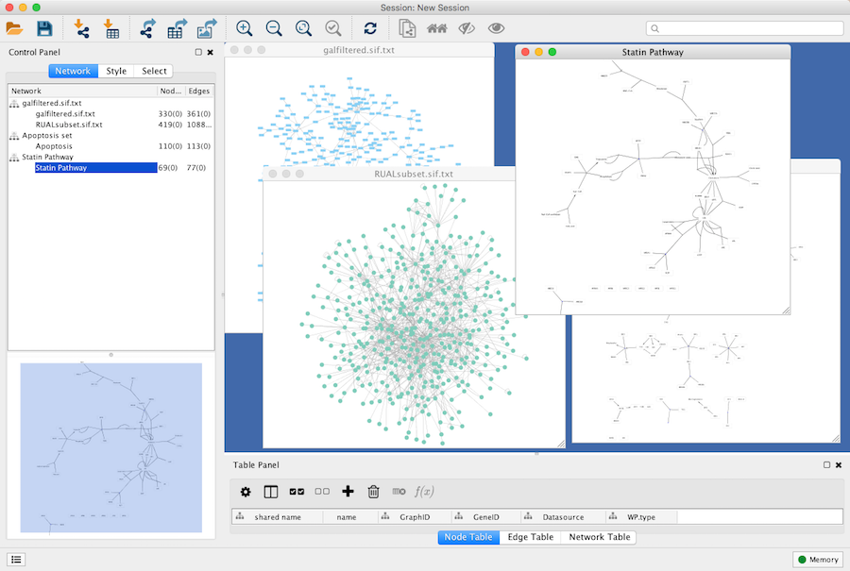850x571 pixels.
Task: Click the Memory button in the status bar
Action: [817, 560]
